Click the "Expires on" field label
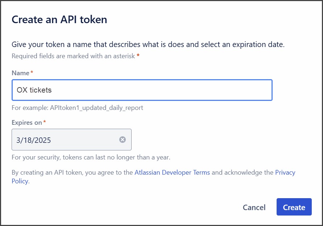Image resolution: width=323 pixels, height=226 pixels. (27, 123)
